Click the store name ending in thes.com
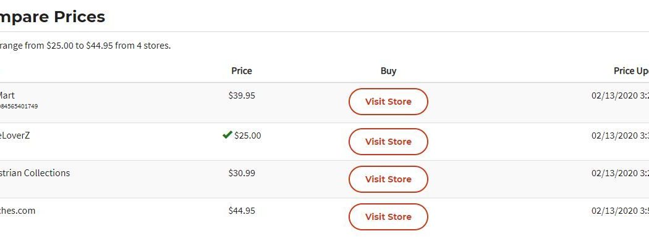This screenshot has width=649, height=247. tap(17, 211)
